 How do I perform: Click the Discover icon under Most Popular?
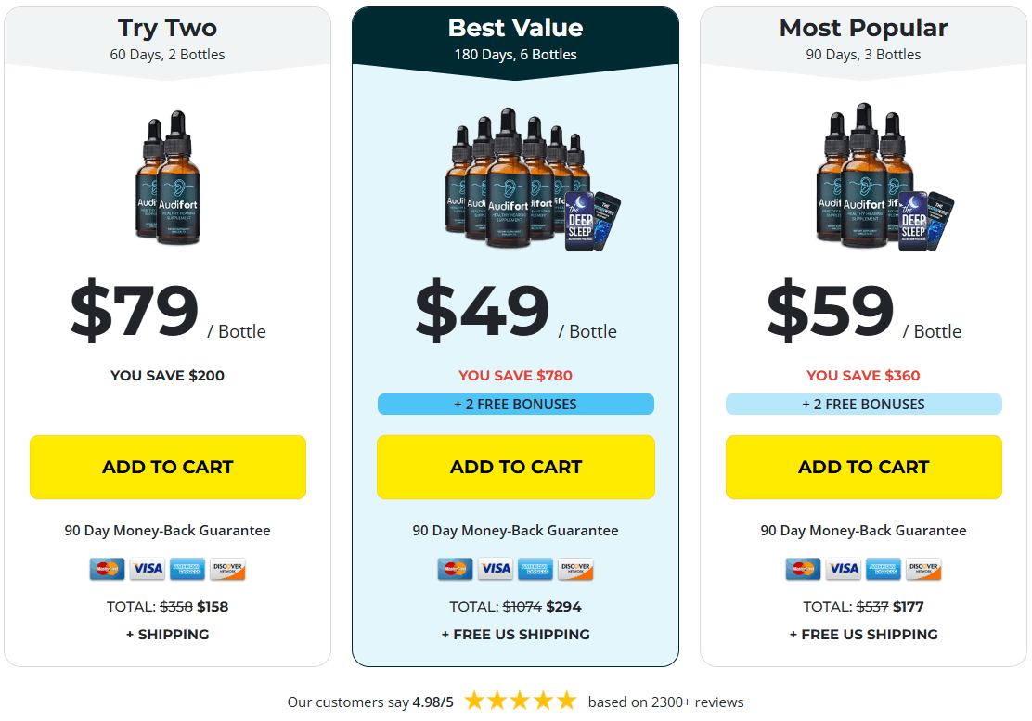922,569
